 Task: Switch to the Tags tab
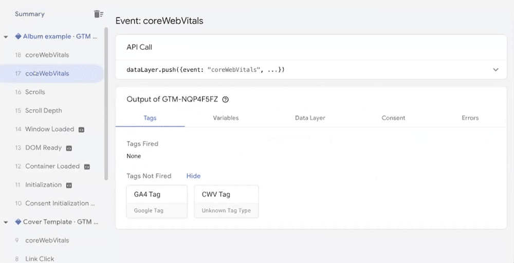pyautogui.click(x=150, y=118)
